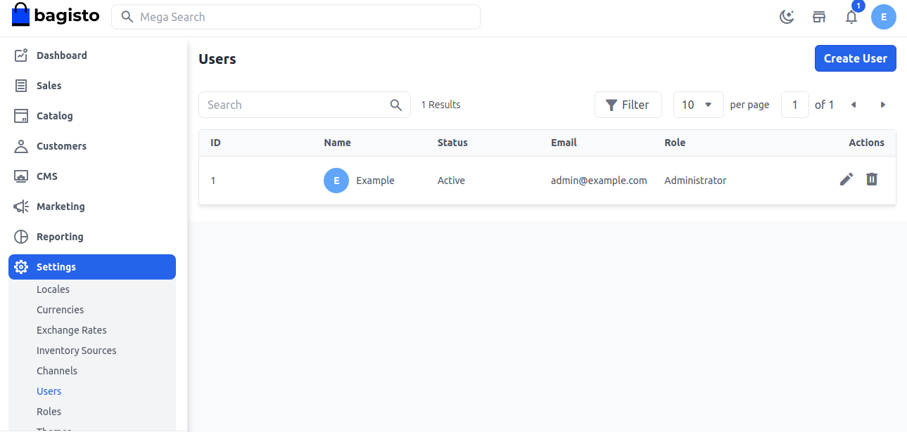907x432 pixels.
Task: Click the search magnifier icon in Users search
Action: coord(396,105)
